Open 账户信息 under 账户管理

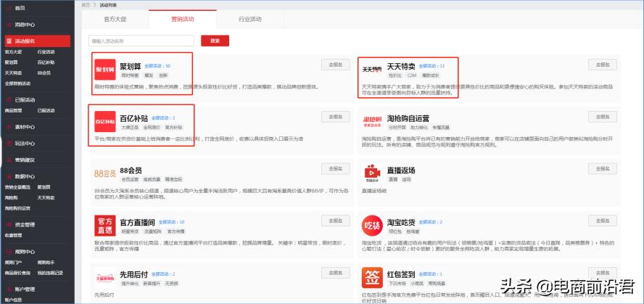click(x=13, y=300)
